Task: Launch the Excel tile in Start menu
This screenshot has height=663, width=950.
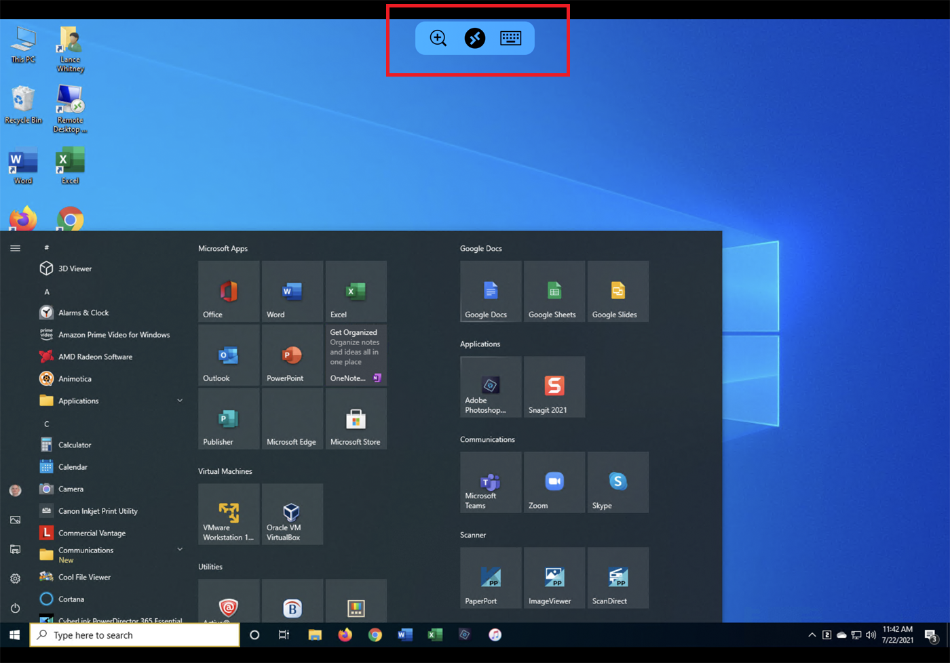Action: click(x=356, y=292)
